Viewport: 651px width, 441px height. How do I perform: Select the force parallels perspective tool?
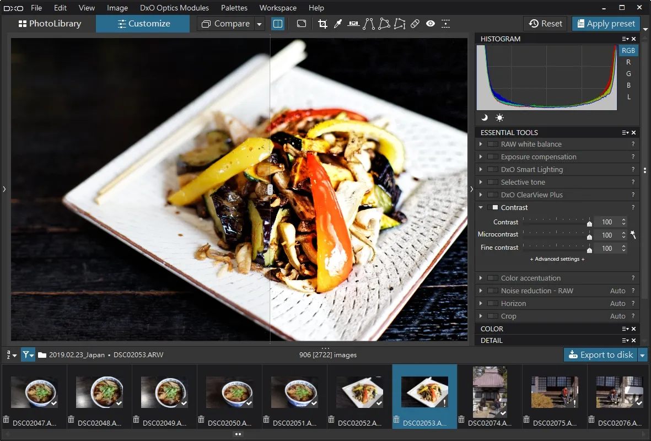(368, 24)
